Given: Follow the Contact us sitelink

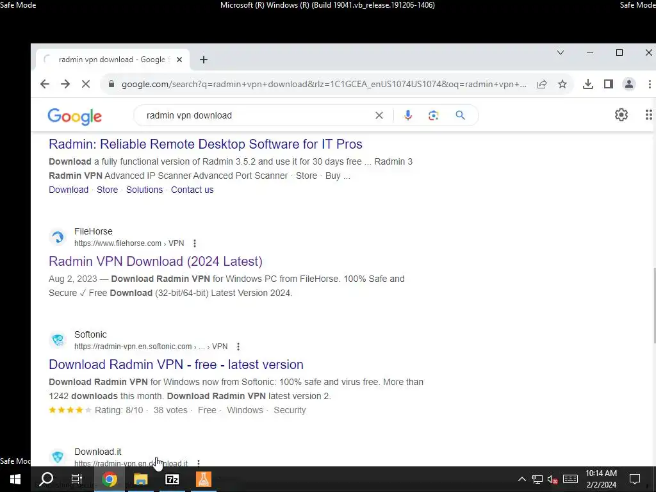Looking at the screenshot, I should pyautogui.click(x=192, y=190).
